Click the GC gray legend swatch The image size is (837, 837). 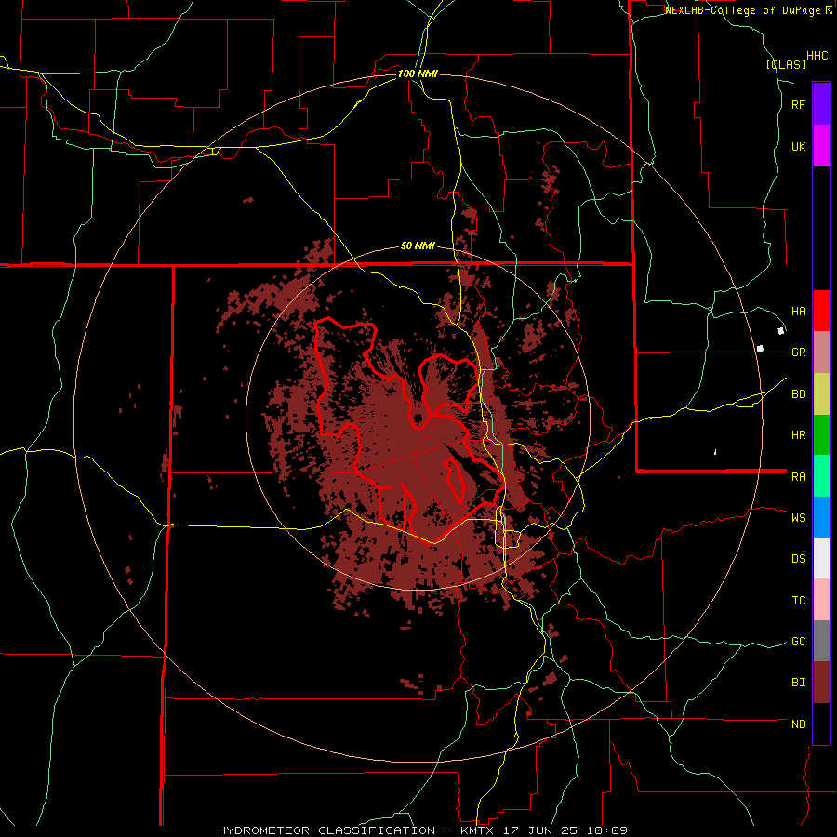pos(821,641)
